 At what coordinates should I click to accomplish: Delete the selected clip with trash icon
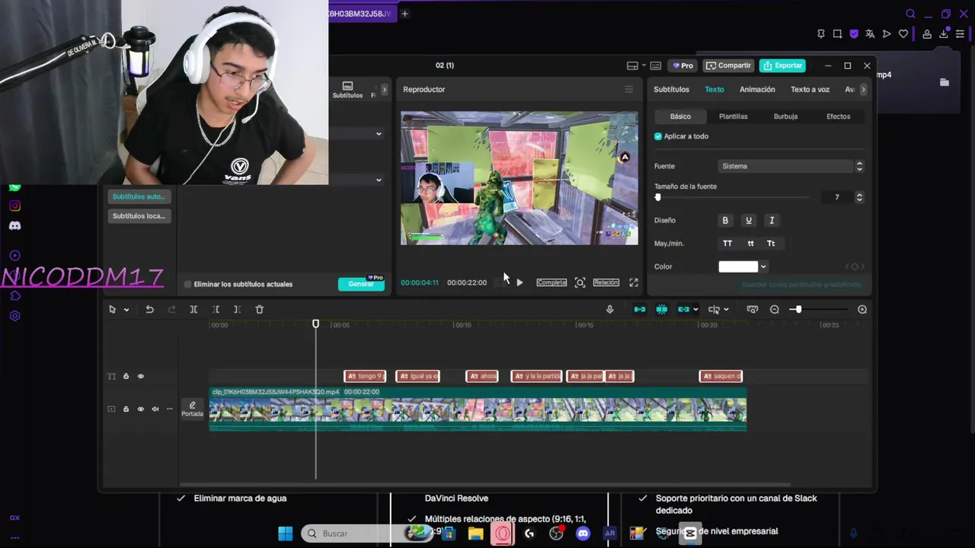tap(259, 309)
